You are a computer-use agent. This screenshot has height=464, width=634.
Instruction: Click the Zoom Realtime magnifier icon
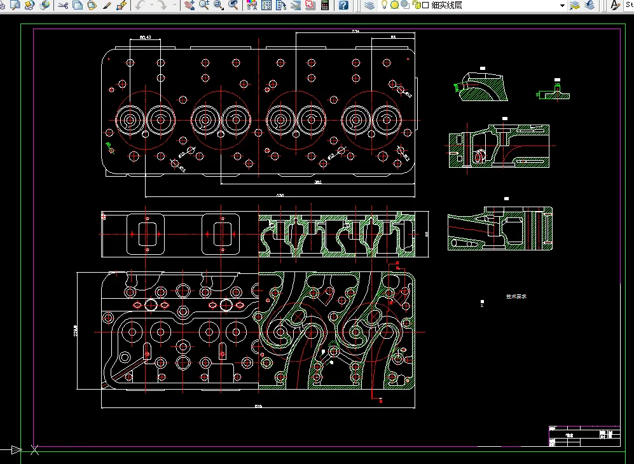pos(204,5)
